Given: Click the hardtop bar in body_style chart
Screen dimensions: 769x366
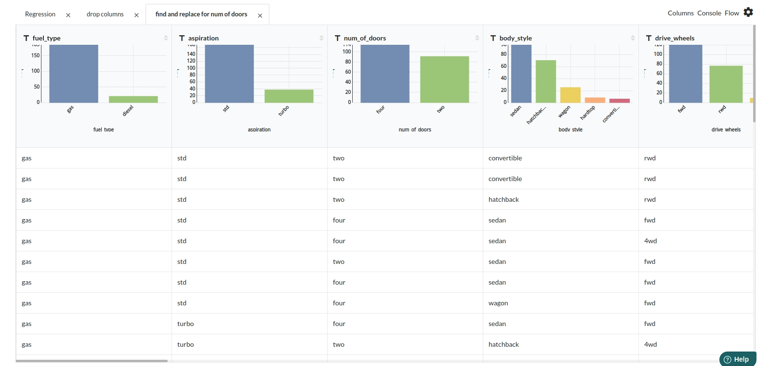Looking at the screenshot, I should [x=595, y=100].
